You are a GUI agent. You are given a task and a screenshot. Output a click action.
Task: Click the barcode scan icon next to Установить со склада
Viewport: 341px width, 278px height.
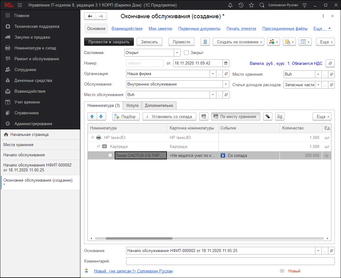click(203, 116)
